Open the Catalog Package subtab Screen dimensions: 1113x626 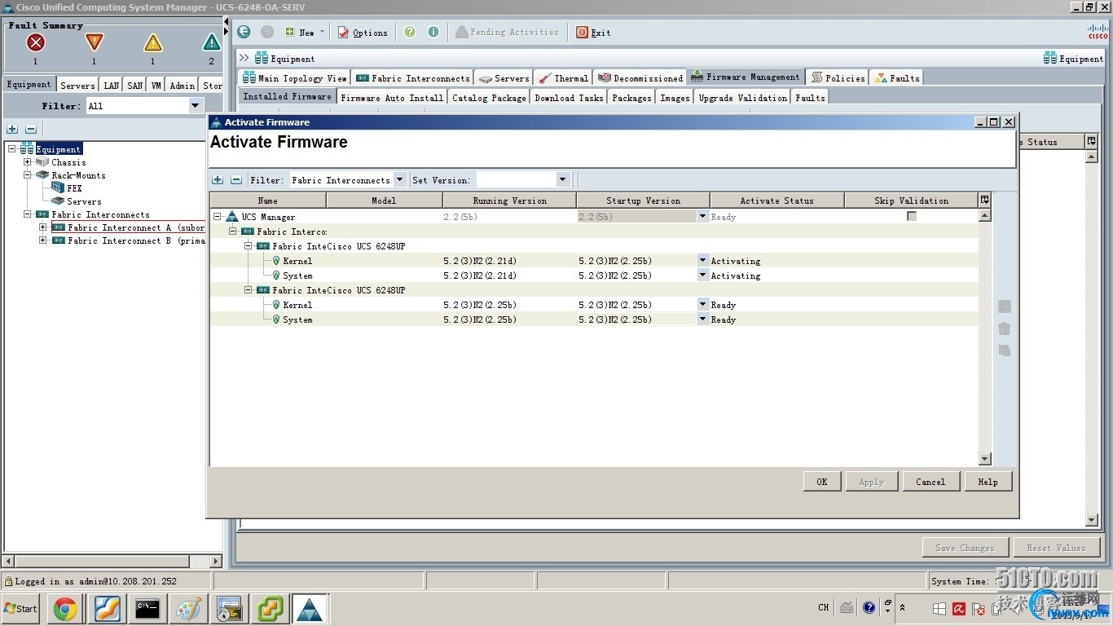pos(489,97)
